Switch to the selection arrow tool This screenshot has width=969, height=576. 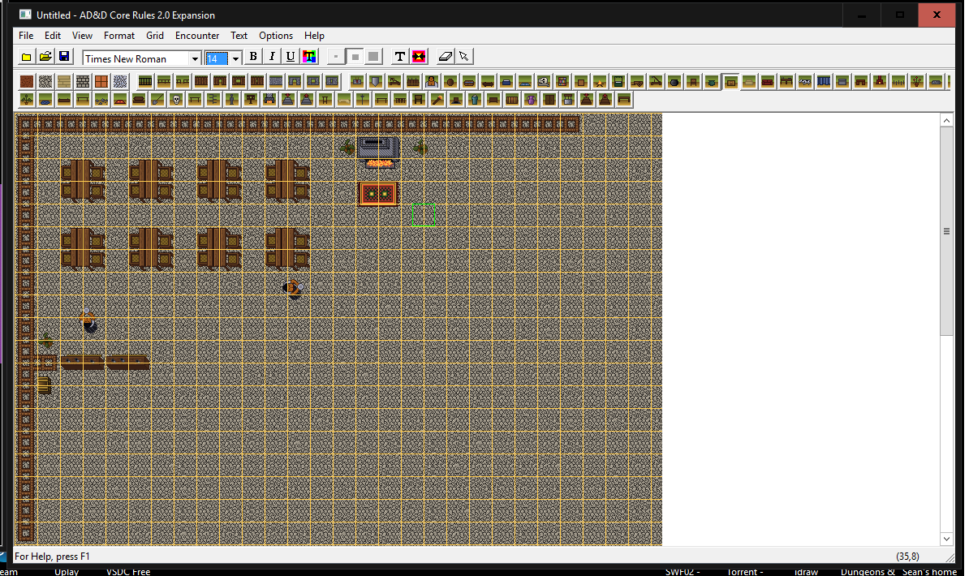click(x=463, y=56)
